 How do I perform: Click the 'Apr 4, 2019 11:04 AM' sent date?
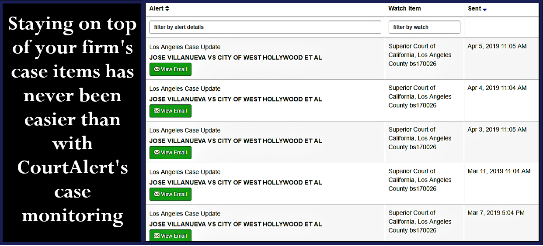pyautogui.click(x=497, y=88)
